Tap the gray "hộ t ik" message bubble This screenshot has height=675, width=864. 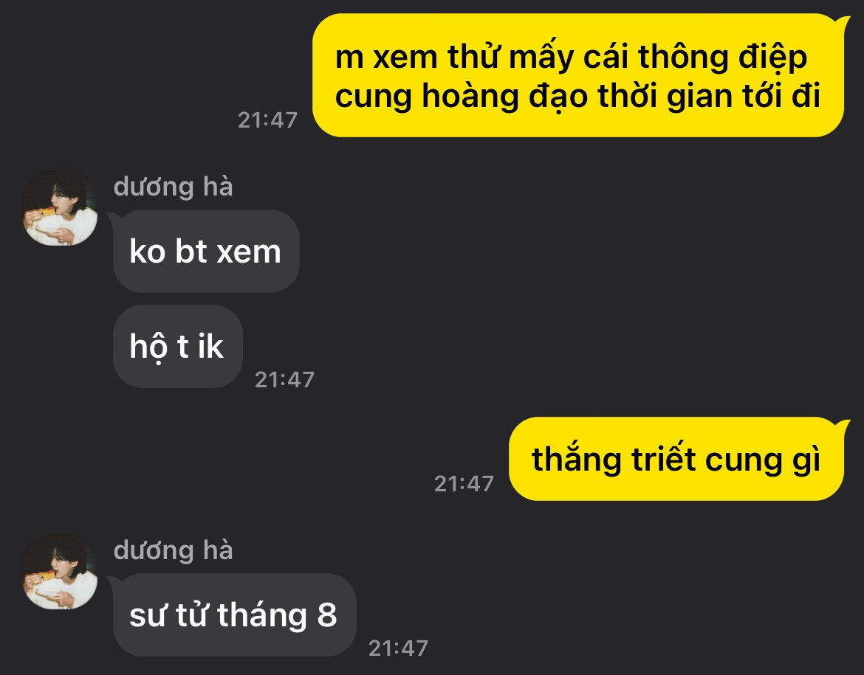click(177, 346)
